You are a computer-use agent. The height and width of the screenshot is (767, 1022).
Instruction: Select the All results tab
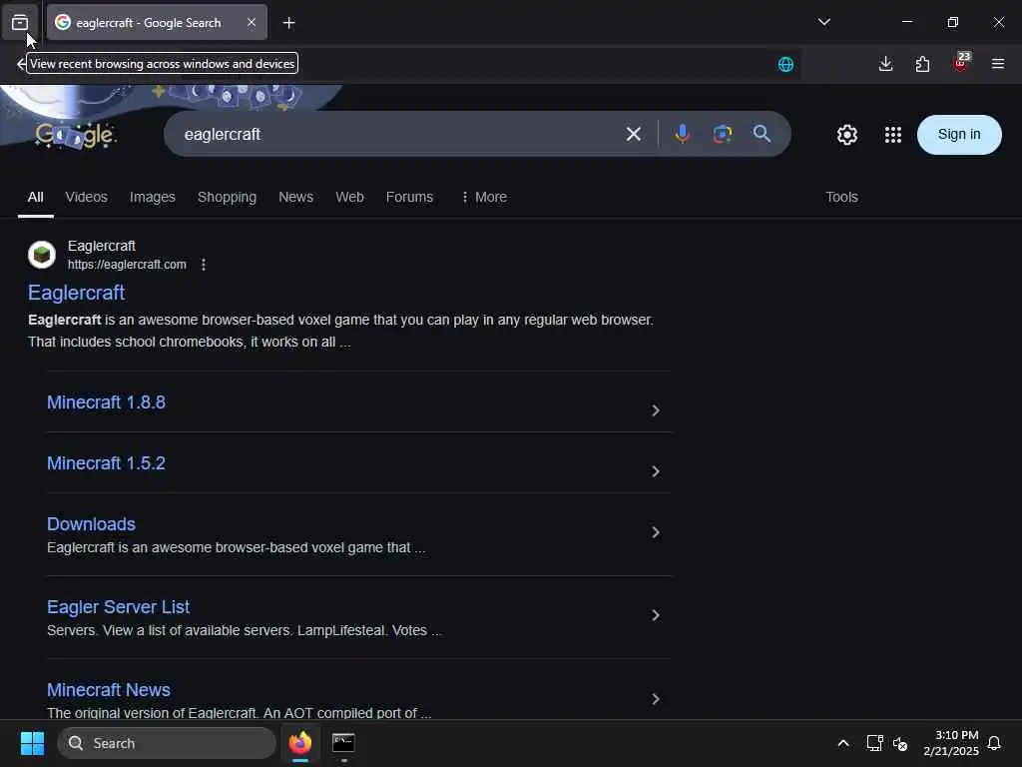click(x=36, y=197)
